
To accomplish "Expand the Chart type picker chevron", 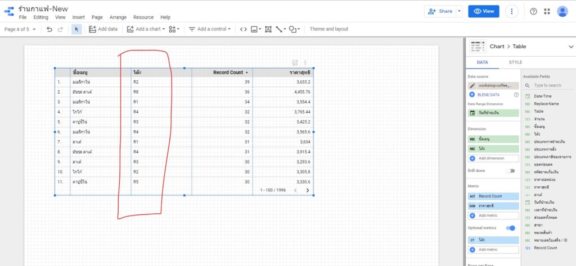I will tap(571, 47).
